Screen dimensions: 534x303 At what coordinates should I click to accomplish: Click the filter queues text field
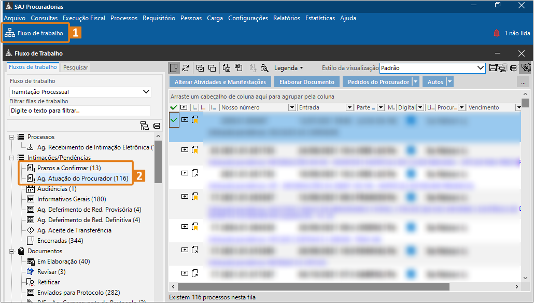pyautogui.click(x=79, y=111)
